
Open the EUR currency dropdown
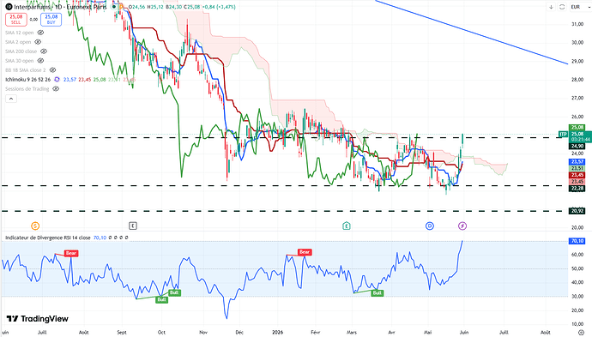579,7
